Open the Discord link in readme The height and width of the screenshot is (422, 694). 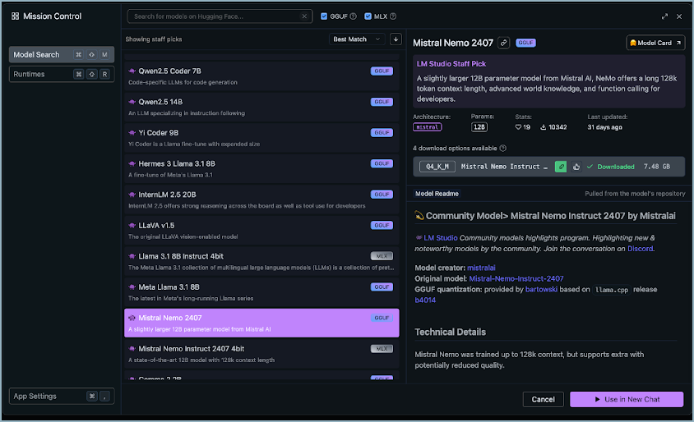tap(640, 248)
